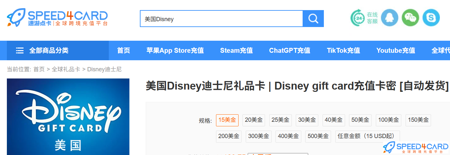450x155 pixels.
Task: Select the 200美金 denomination
Action: point(229,136)
